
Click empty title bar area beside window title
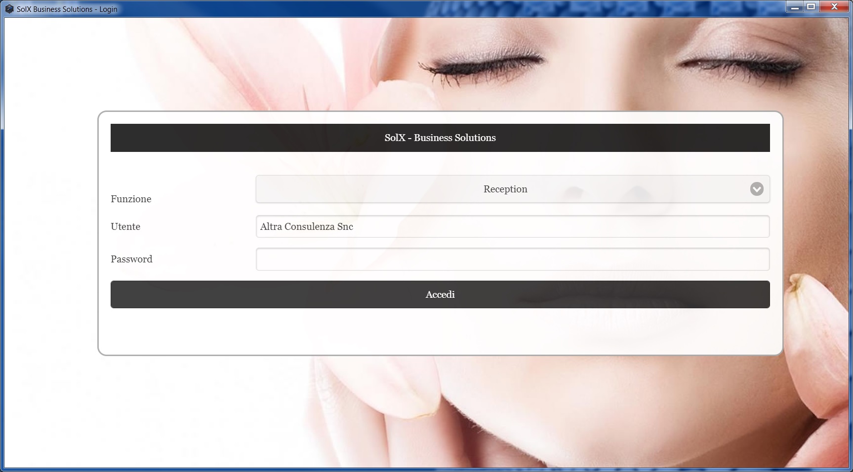pos(296,9)
